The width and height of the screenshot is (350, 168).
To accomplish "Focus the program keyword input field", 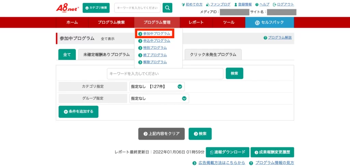I will click(x=165, y=74).
